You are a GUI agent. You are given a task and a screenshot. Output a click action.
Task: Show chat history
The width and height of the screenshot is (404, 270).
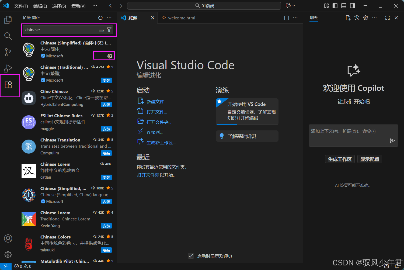point(357,18)
